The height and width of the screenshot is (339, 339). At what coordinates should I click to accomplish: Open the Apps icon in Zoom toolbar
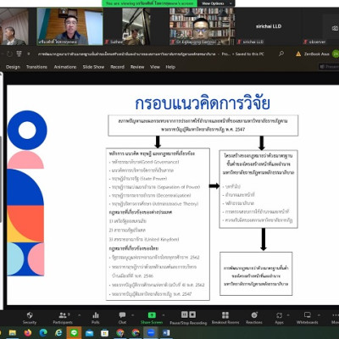tap(279, 315)
